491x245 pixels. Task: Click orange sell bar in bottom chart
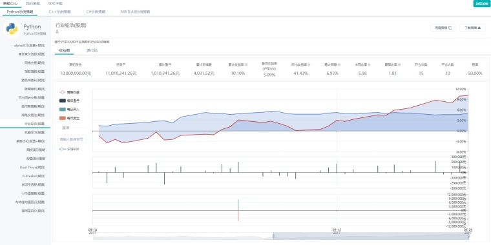(x=238, y=216)
